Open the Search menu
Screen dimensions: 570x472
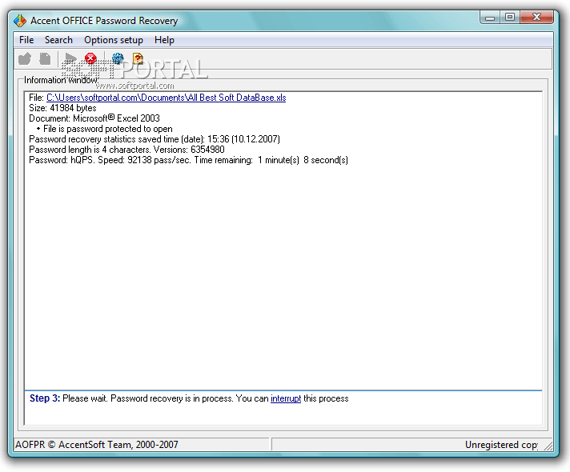[58, 40]
